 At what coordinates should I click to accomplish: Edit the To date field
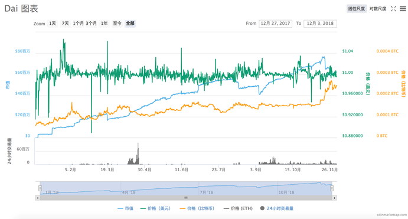[320, 24]
